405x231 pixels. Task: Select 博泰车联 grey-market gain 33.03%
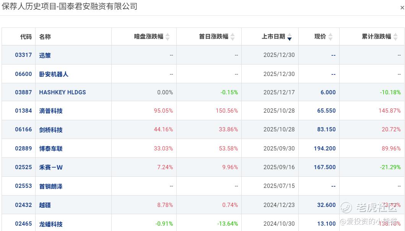click(x=163, y=149)
